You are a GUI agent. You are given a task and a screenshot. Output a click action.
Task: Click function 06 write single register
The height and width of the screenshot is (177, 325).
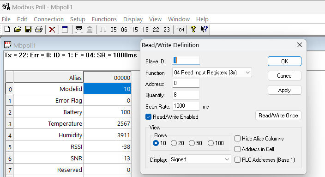tap(124, 30)
